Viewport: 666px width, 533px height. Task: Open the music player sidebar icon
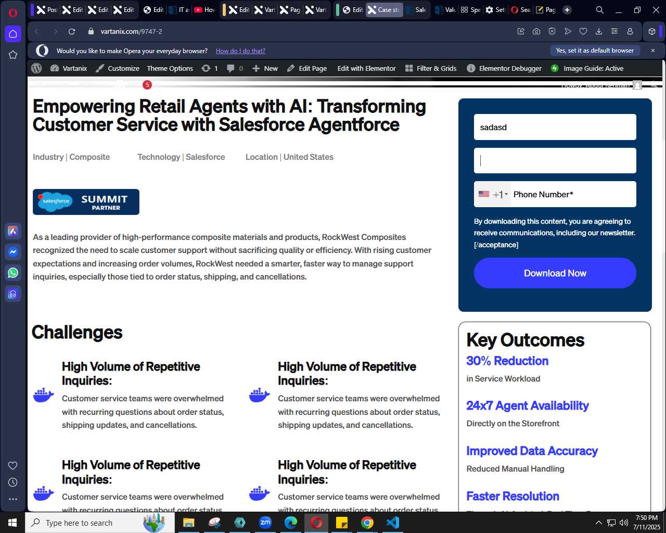point(13,294)
